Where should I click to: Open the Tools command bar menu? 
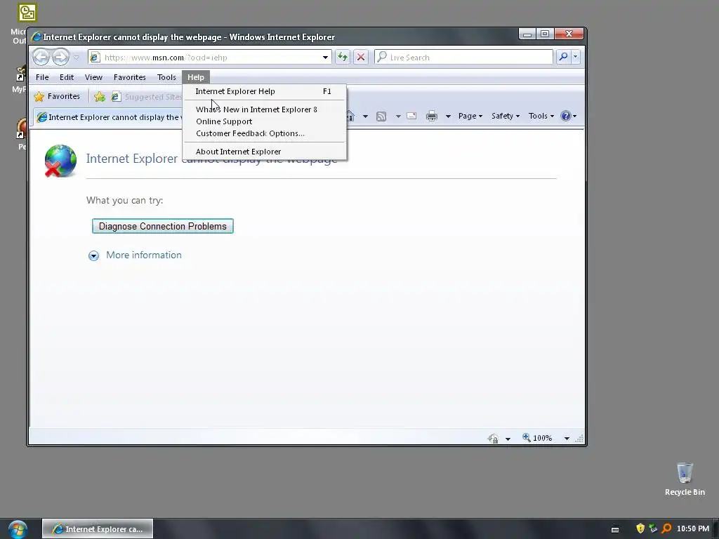541,116
